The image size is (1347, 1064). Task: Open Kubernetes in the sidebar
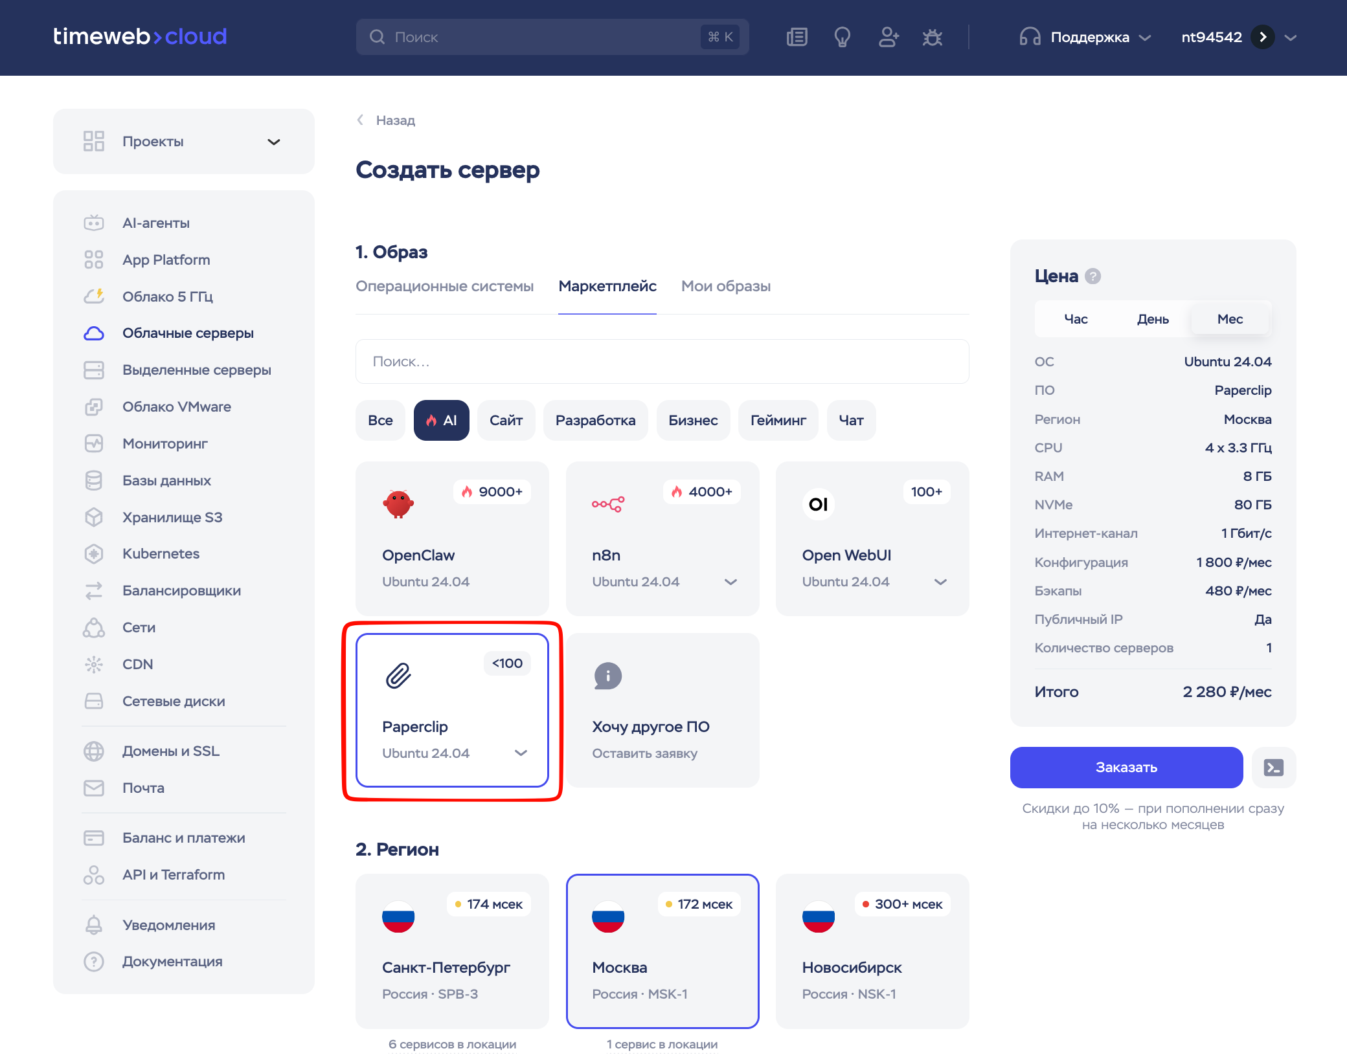161,553
